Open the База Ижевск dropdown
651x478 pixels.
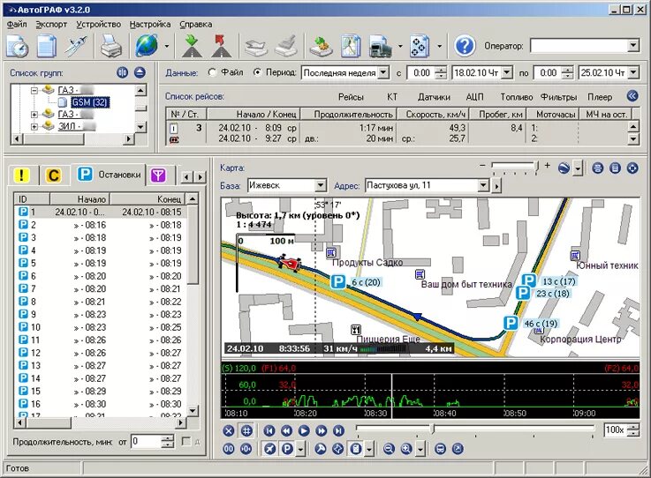[x=321, y=185]
